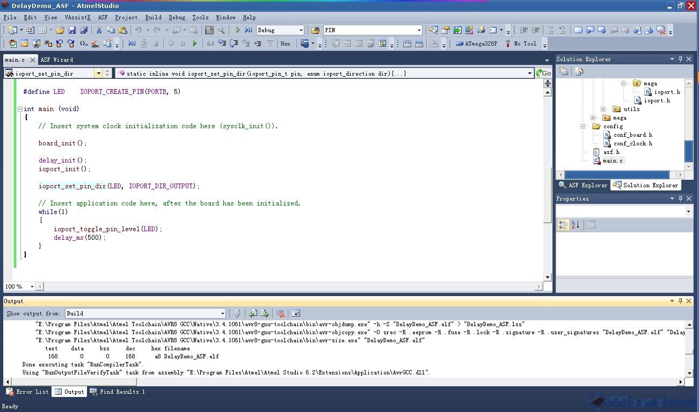Open the ioport_set_pin_dir scope dropdown
The height and width of the screenshot is (412, 699).
click(x=98, y=73)
